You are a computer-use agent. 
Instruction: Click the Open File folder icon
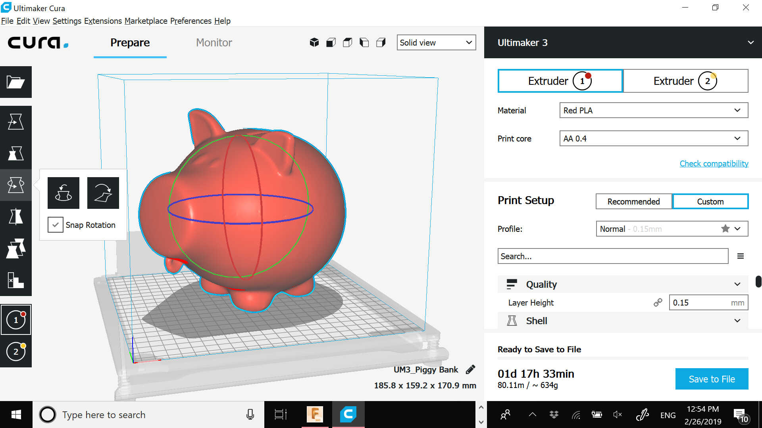click(x=15, y=82)
